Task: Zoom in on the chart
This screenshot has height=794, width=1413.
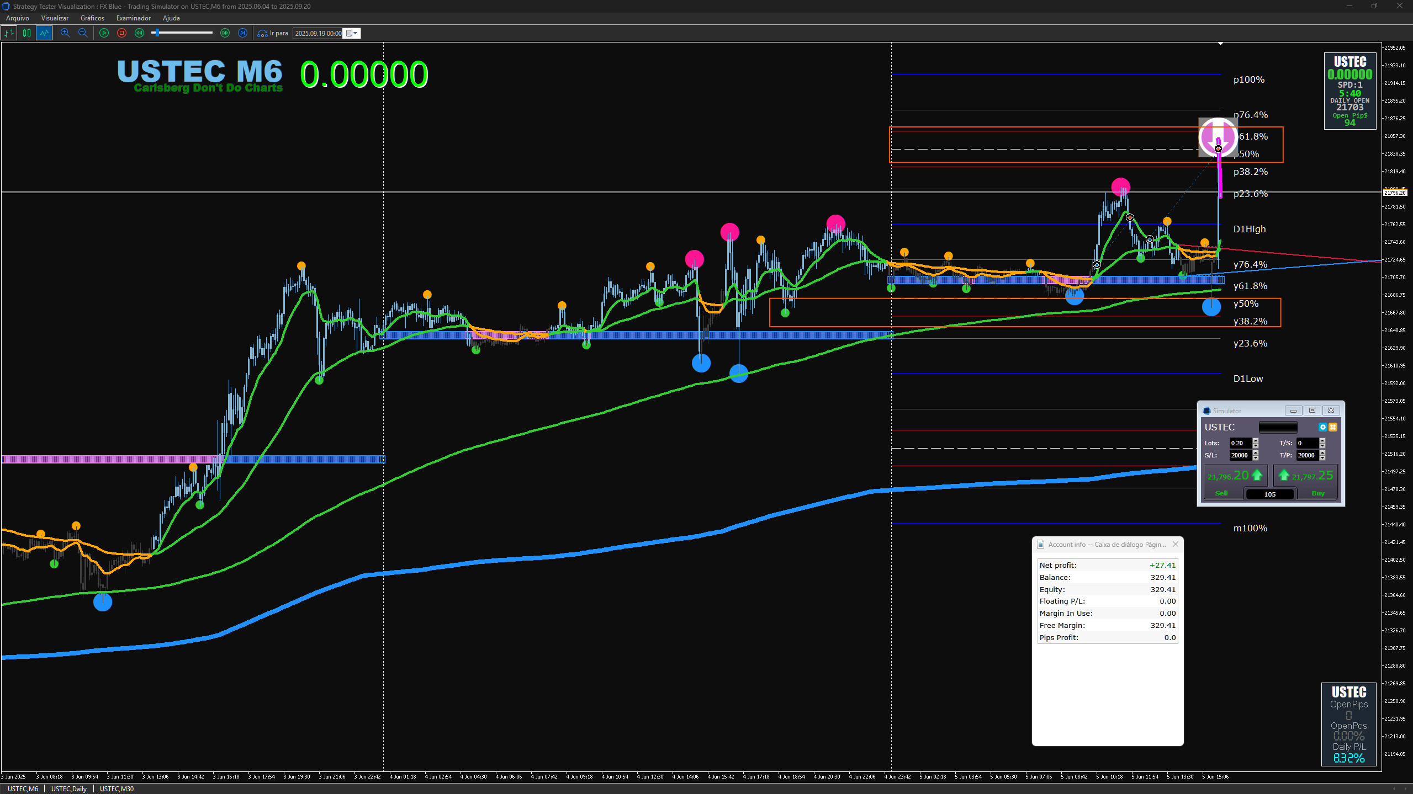Action: [65, 33]
